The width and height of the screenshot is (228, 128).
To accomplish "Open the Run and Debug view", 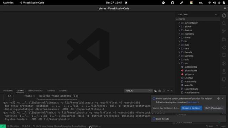I will click(x=224, y=39).
